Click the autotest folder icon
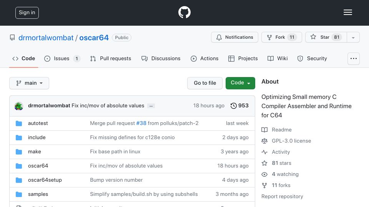Image resolution: width=369 pixels, height=207 pixels. pyautogui.click(x=19, y=123)
